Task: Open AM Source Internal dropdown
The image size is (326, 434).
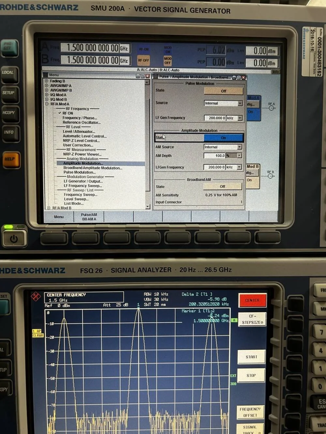Action: [240, 147]
